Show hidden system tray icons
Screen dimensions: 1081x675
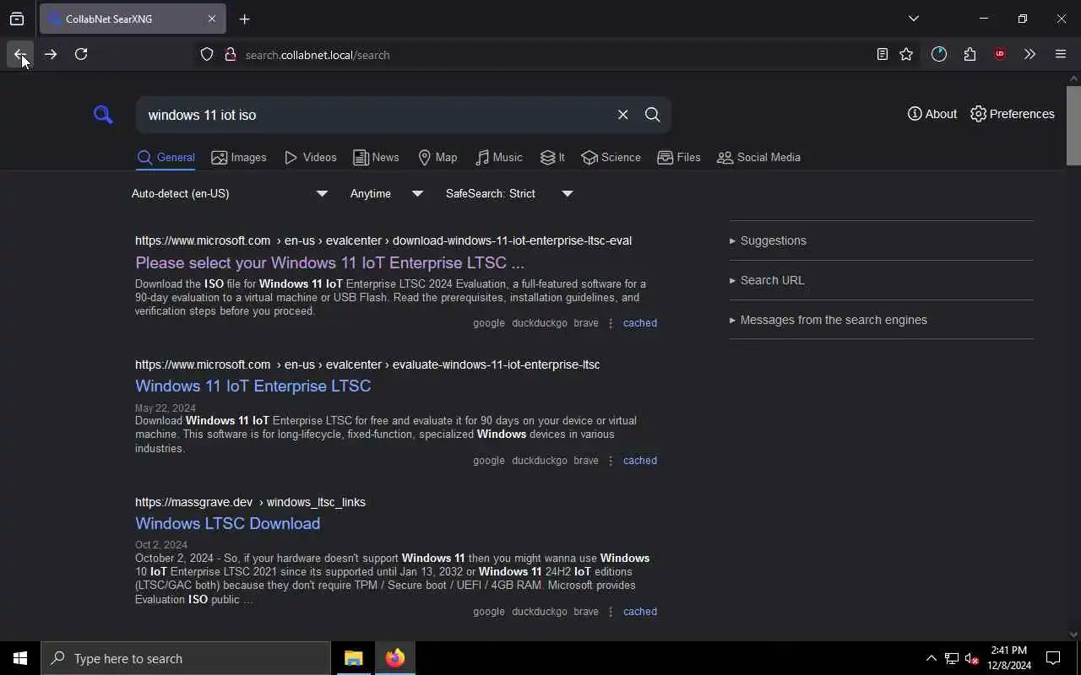[x=931, y=658]
